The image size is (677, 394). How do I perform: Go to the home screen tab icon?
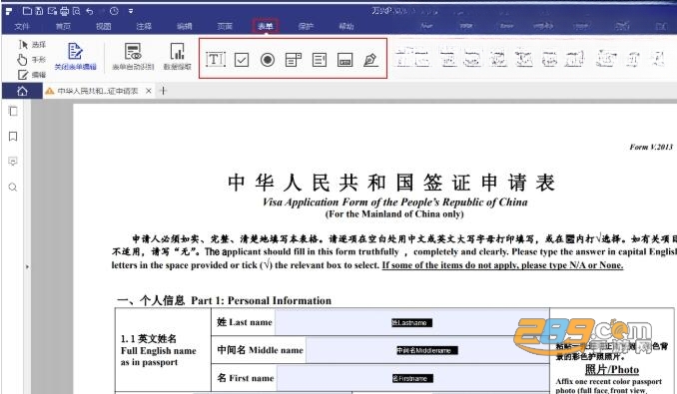[22, 91]
